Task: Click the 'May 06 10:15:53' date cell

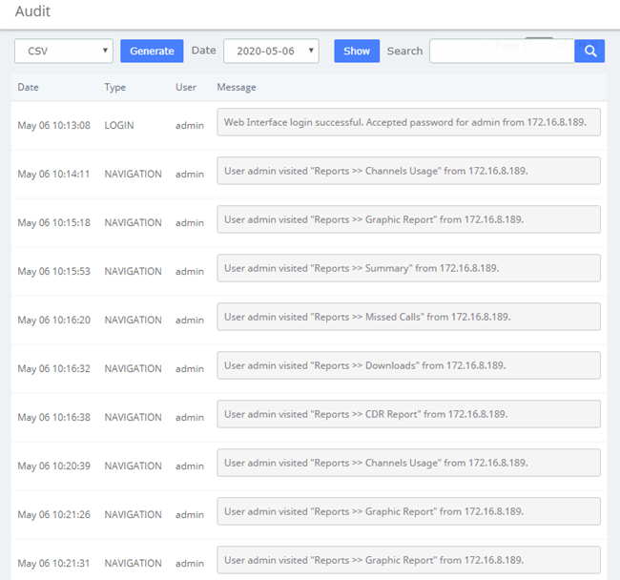Action: 53,271
